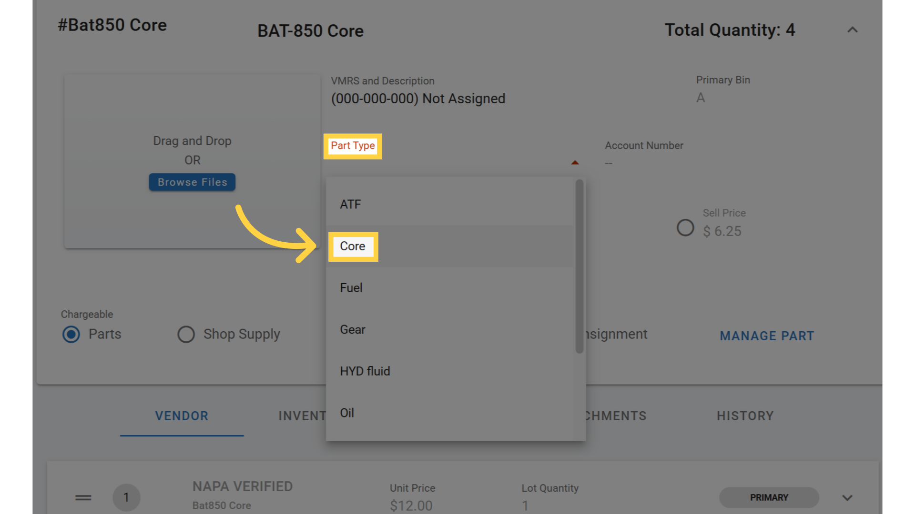915x514 pixels.
Task: Select the Sell Price radio button
Action: 685,227
